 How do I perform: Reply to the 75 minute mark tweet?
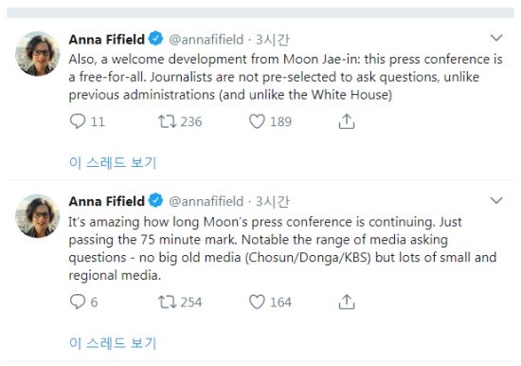[78, 302]
